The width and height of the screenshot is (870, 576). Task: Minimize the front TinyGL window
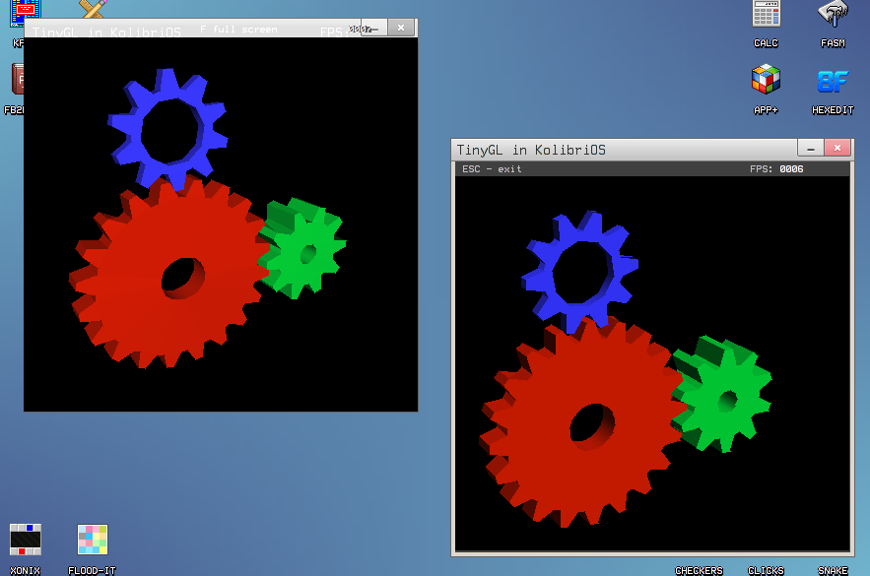[x=809, y=148]
